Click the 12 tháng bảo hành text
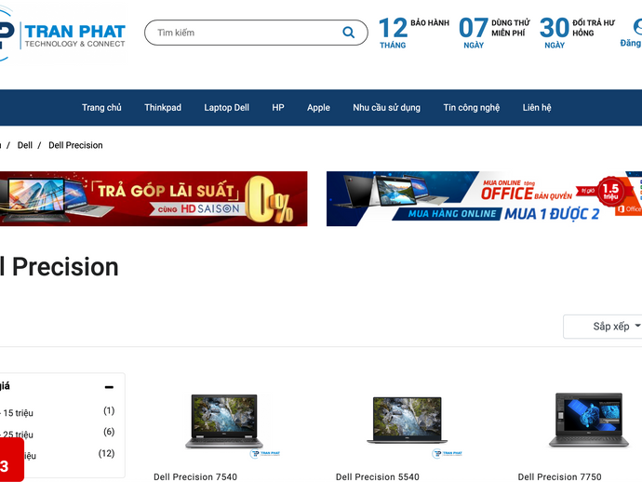 [414, 33]
